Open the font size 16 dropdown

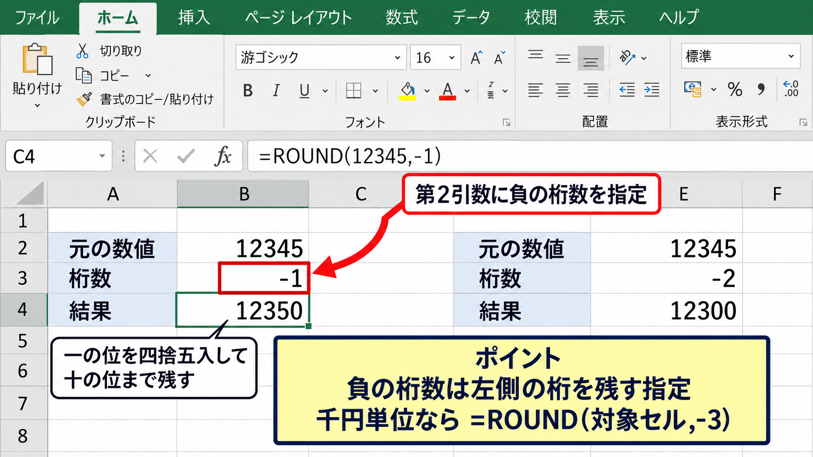[452, 58]
